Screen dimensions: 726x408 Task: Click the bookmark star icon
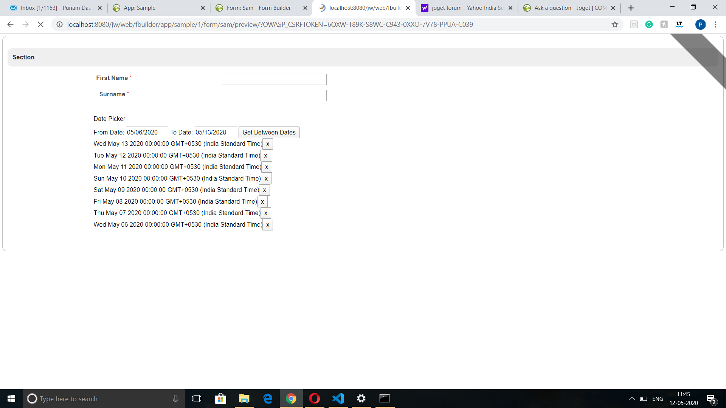pyautogui.click(x=615, y=25)
